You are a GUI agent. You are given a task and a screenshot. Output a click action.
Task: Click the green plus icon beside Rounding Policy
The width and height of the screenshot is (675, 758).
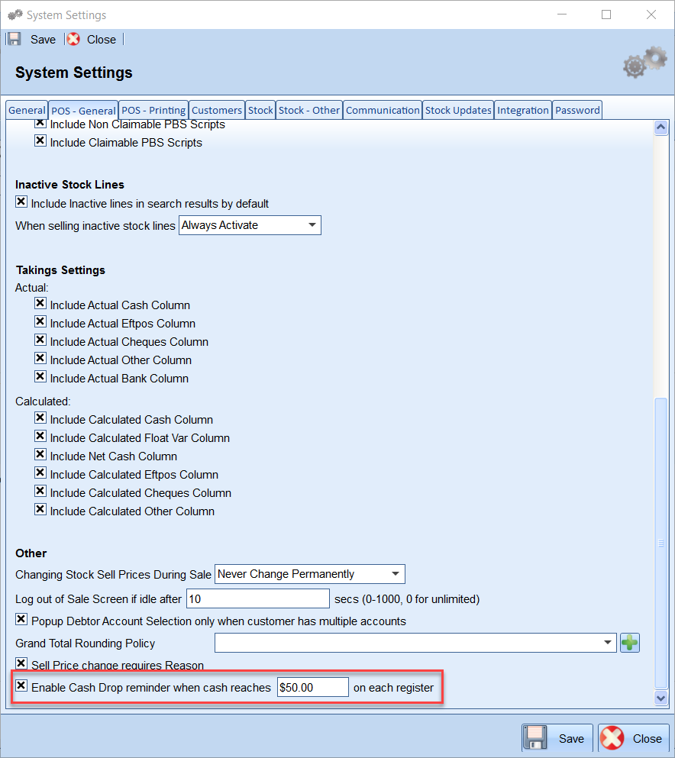629,643
